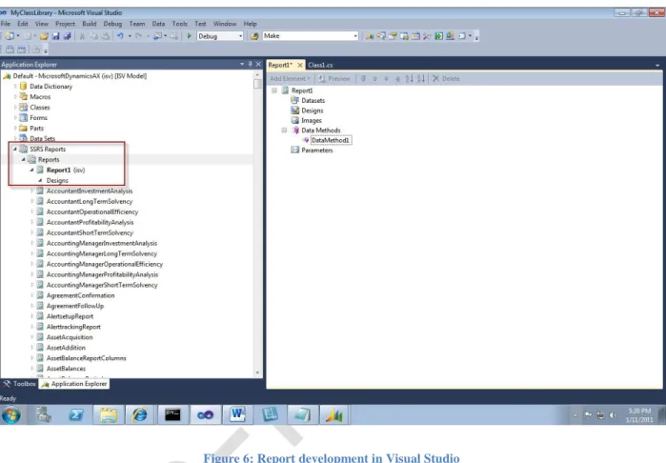The width and height of the screenshot is (666, 463).
Task: Select the Report1* editor tab
Action: pos(280,65)
